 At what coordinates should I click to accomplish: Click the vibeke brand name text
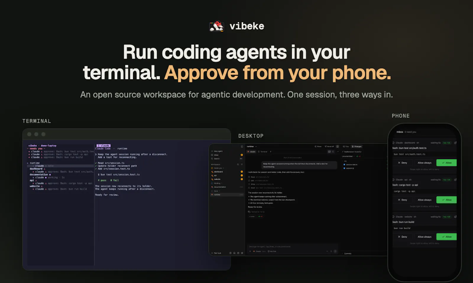click(x=247, y=26)
